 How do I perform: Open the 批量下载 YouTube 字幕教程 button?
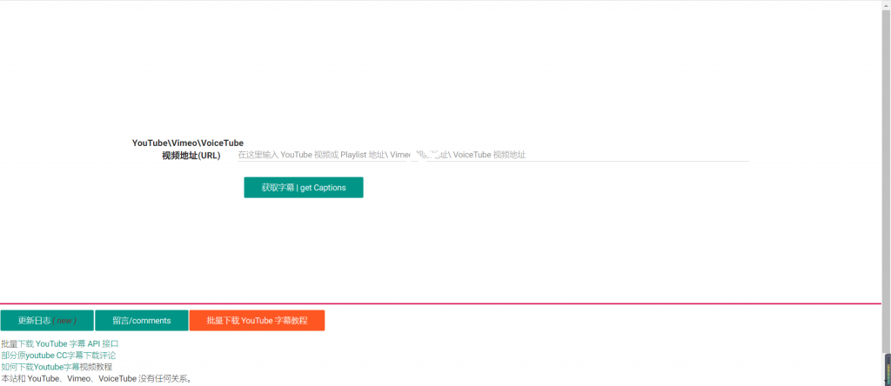257,320
